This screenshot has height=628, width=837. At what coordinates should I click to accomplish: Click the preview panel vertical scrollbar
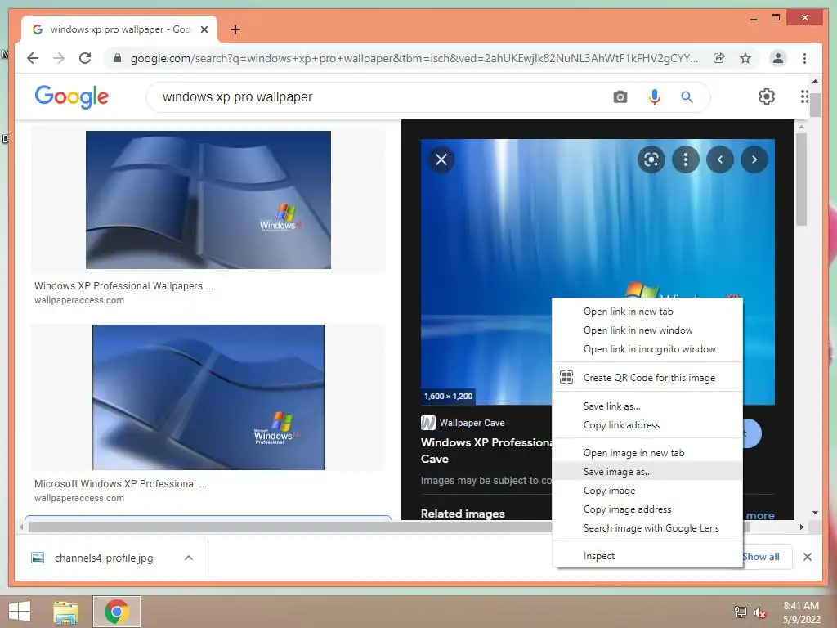pyautogui.click(x=801, y=179)
